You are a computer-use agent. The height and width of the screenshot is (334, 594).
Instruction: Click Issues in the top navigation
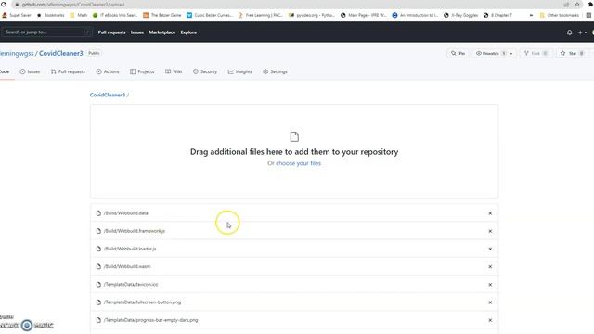[x=137, y=32]
